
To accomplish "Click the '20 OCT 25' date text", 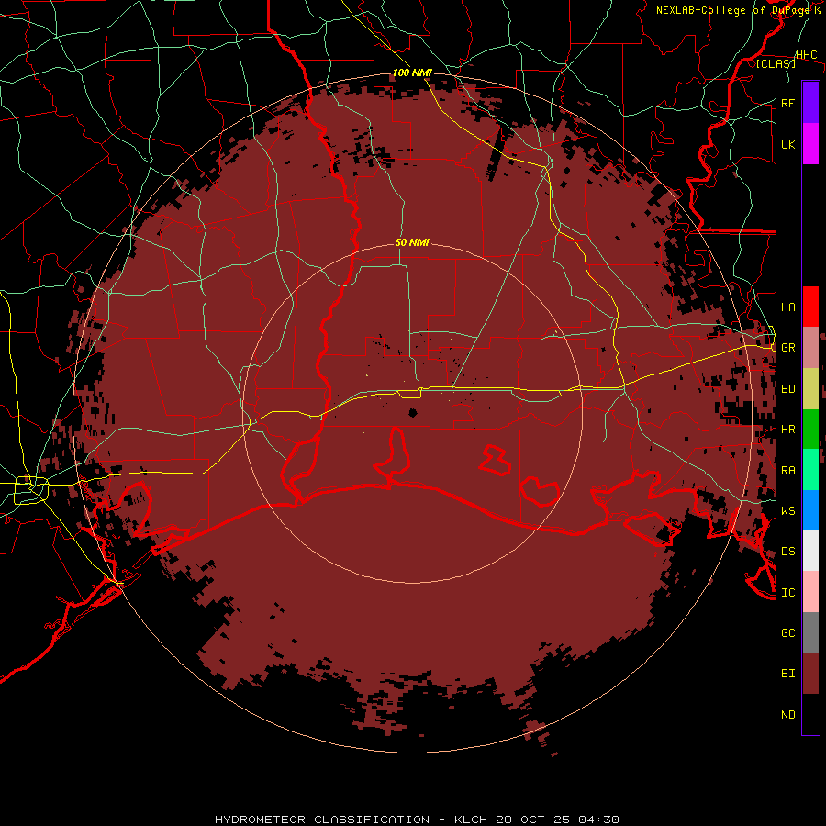I will pos(533,820).
